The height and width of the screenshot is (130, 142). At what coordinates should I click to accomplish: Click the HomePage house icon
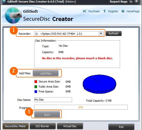click(x=123, y=11)
